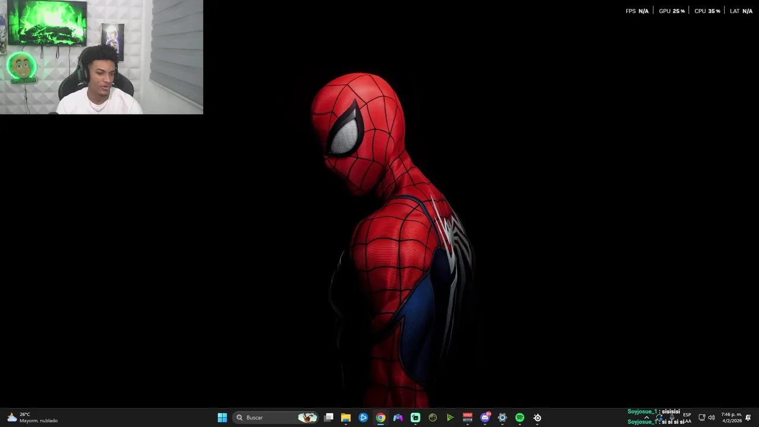Open Spotify from the taskbar

pyautogui.click(x=519, y=418)
